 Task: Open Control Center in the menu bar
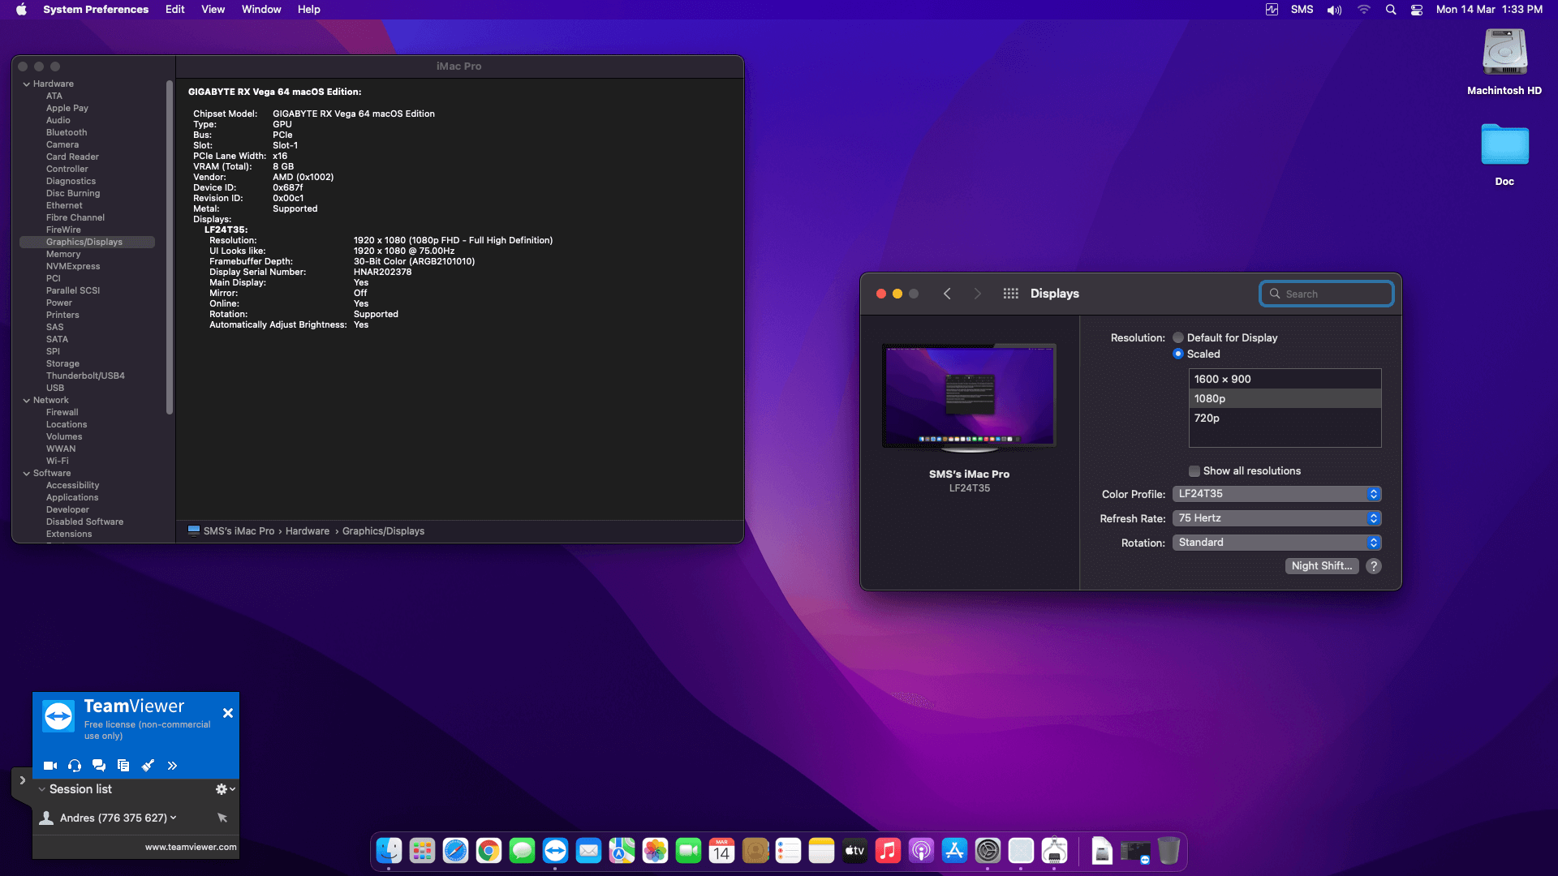pos(1417,10)
